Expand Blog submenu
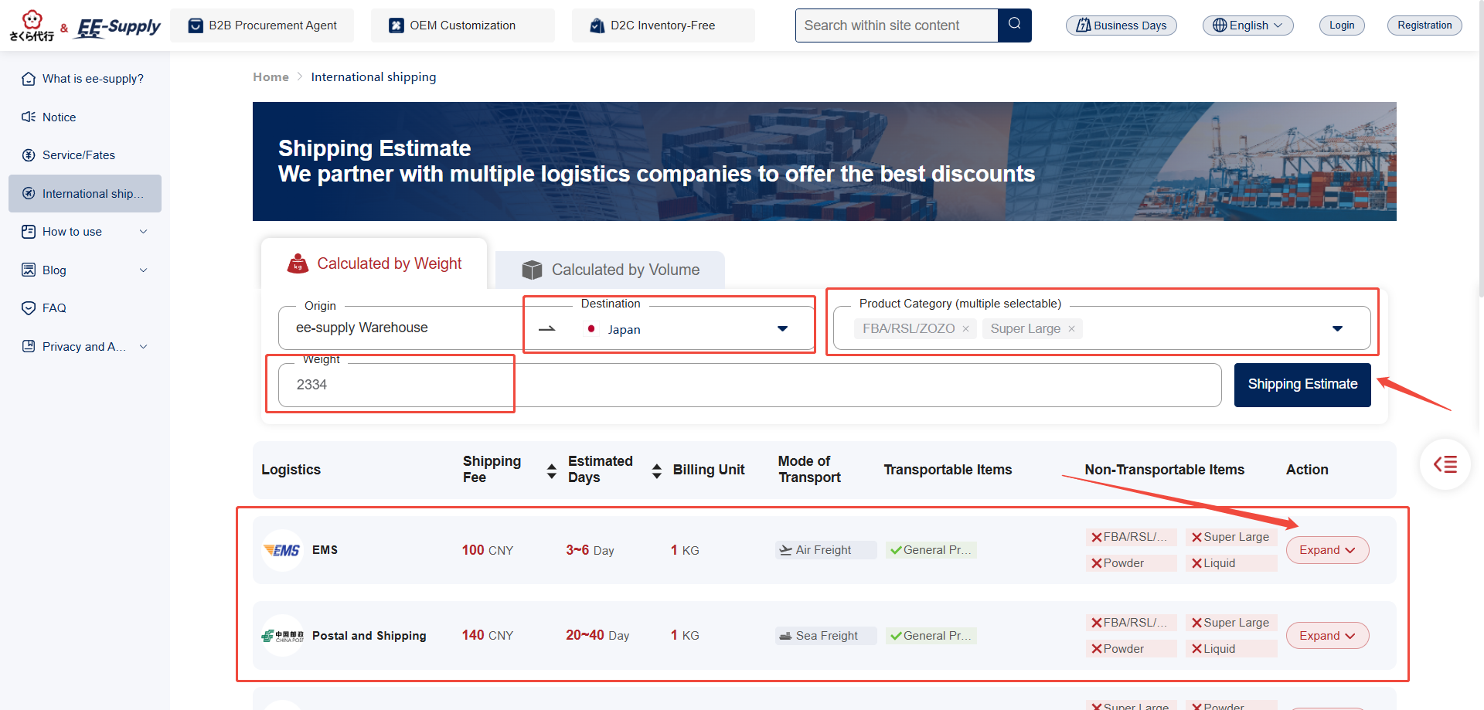 (x=85, y=270)
